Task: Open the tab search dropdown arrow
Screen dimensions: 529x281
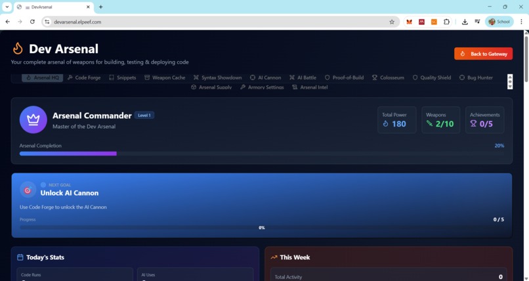Action: 7,7
